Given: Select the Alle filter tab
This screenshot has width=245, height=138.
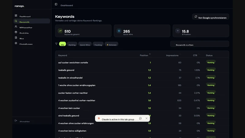Looking at the screenshot, I should point(62,44).
